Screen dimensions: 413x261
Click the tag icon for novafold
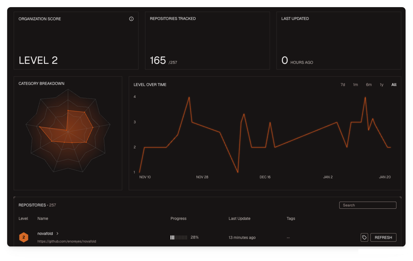(x=364, y=237)
